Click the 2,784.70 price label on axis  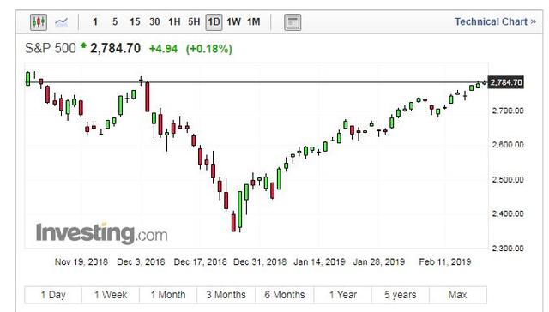506,82
